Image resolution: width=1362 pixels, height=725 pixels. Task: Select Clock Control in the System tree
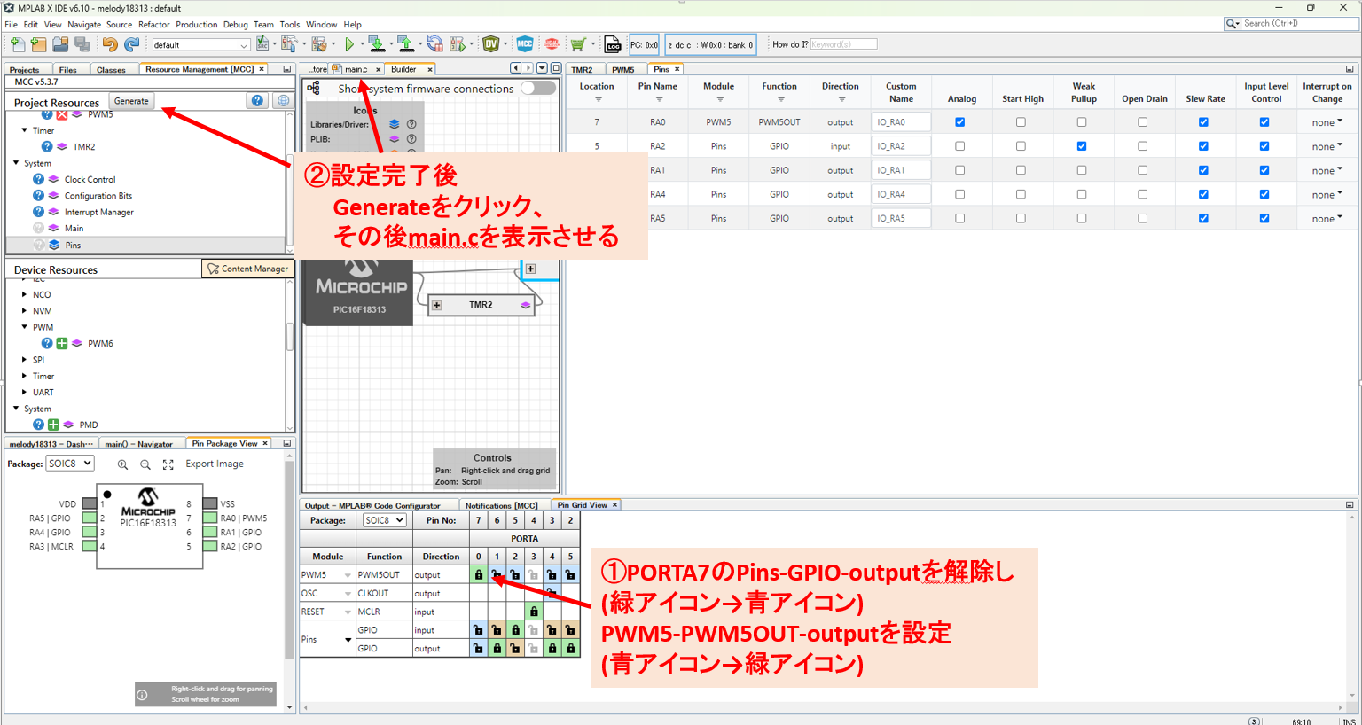coord(90,179)
